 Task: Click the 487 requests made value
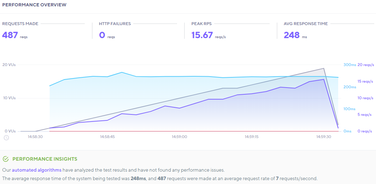point(10,35)
